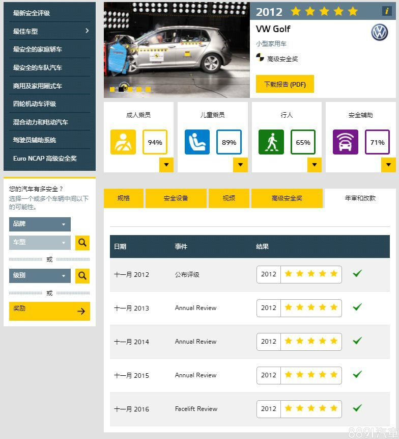This screenshot has height=439, width=399.
Task: Open the 级别 dropdown
Action: (40, 276)
